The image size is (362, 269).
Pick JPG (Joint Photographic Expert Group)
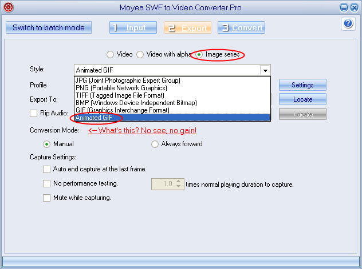click(x=172, y=81)
